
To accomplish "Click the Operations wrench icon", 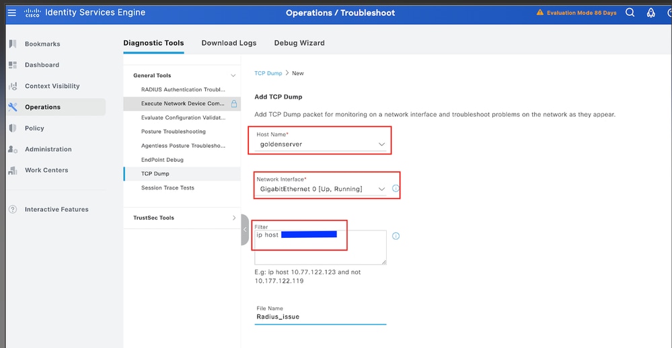I will coord(13,107).
